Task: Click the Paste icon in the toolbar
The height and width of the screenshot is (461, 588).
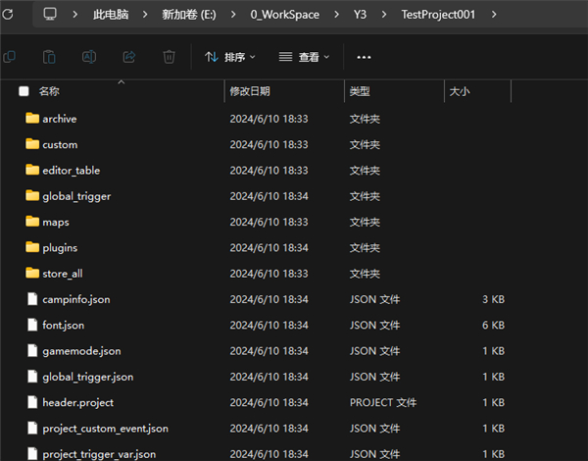Action: click(48, 58)
